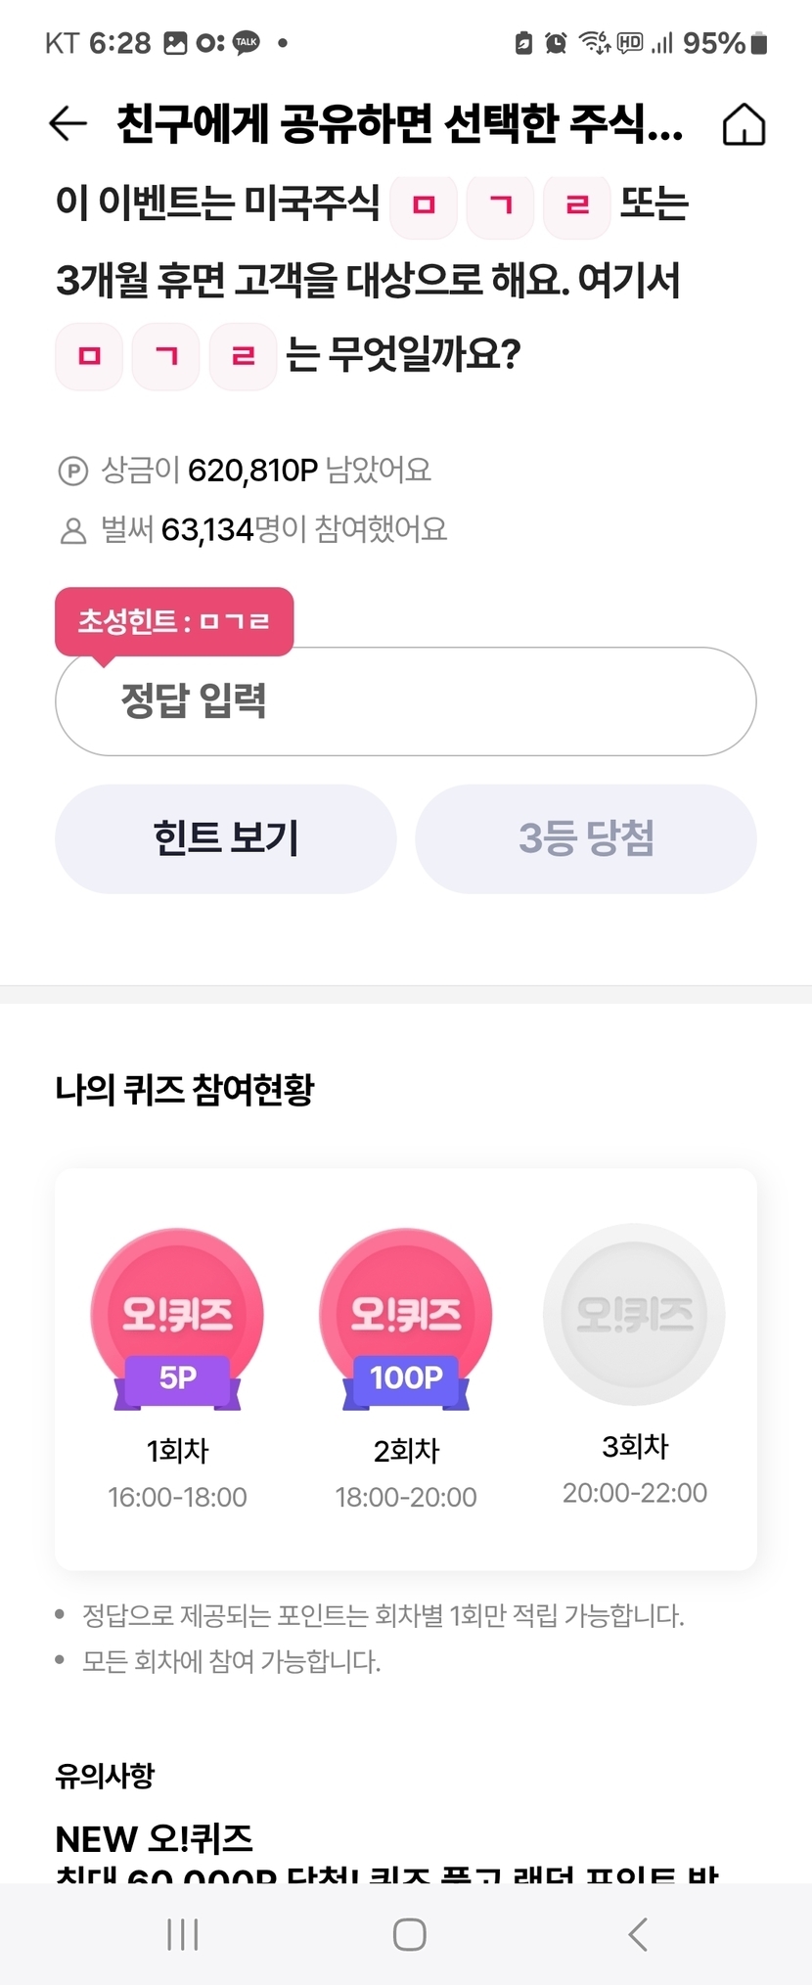Viewport: 812px width, 1985px height.
Task: Go to home via house icon
Action: pyautogui.click(x=744, y=124)
